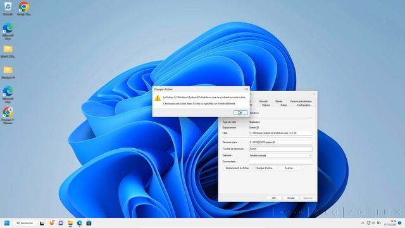Screen dimensions: 405x228
Task: Click the Emplacement du fichier button
Action: pos(237,168)
